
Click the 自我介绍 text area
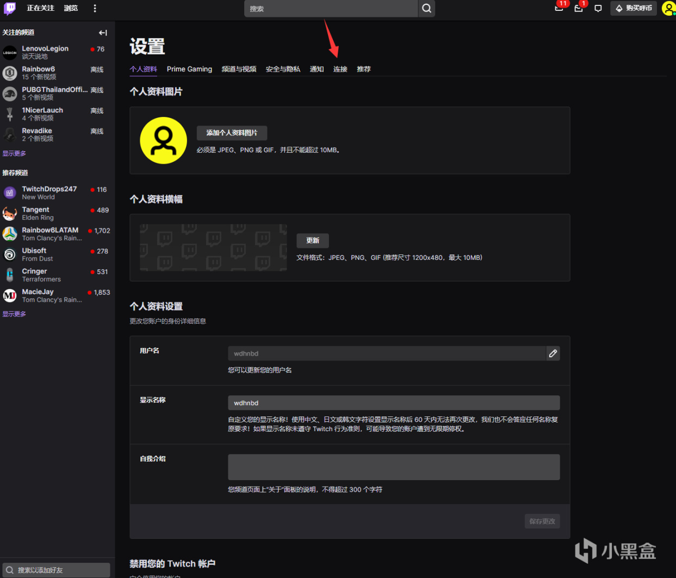[x=394, y=467]
